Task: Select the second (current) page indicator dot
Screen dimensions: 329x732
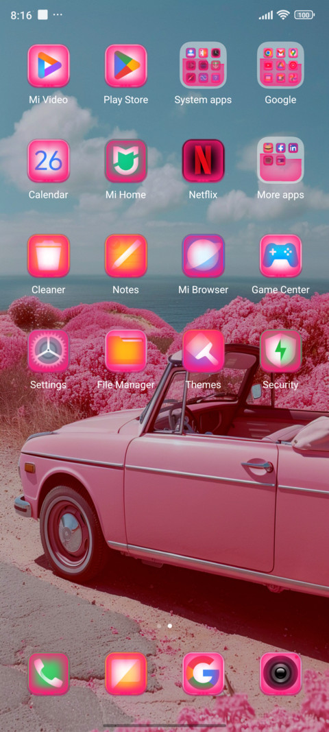Action: [170, 626]
